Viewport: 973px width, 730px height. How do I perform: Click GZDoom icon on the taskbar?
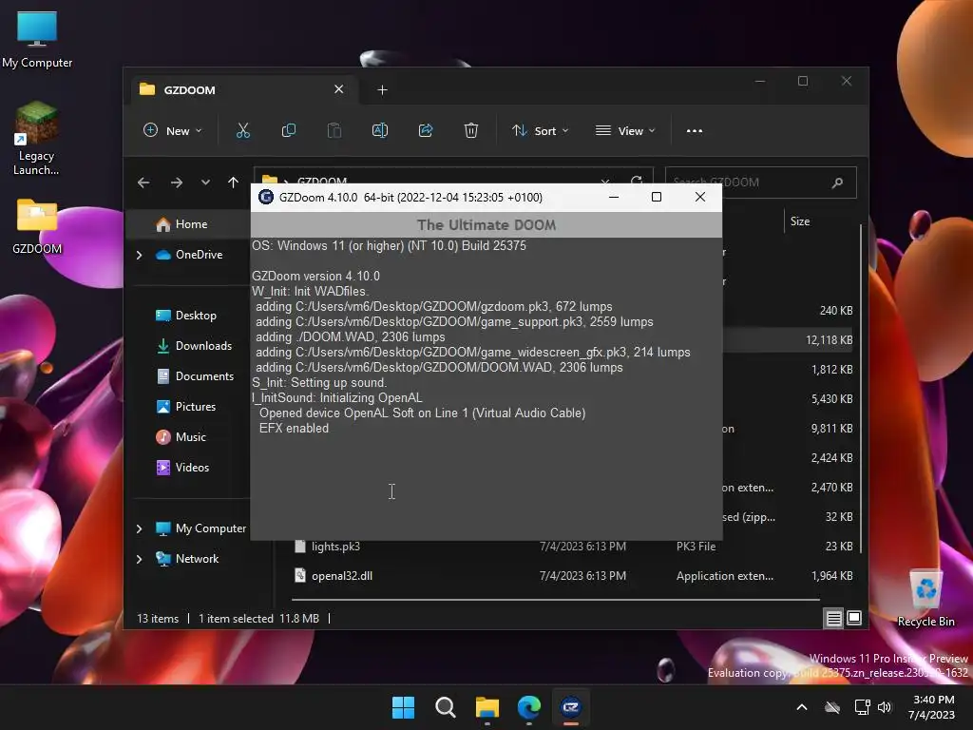[571, 707]
